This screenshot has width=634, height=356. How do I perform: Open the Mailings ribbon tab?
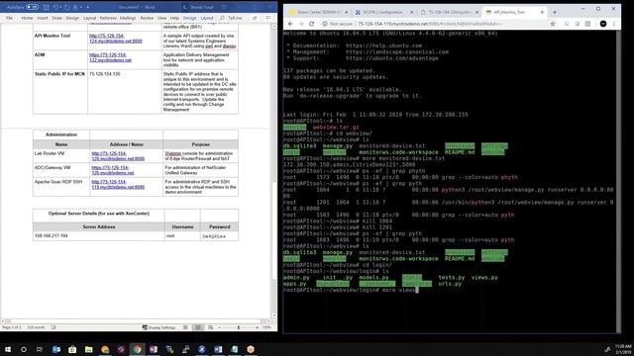[x=128, y=18]
